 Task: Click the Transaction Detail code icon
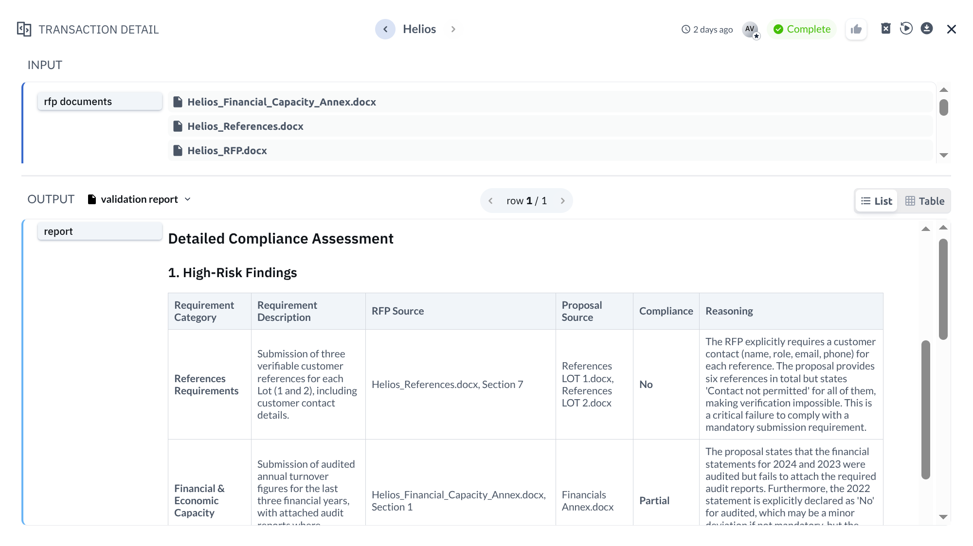24,29
